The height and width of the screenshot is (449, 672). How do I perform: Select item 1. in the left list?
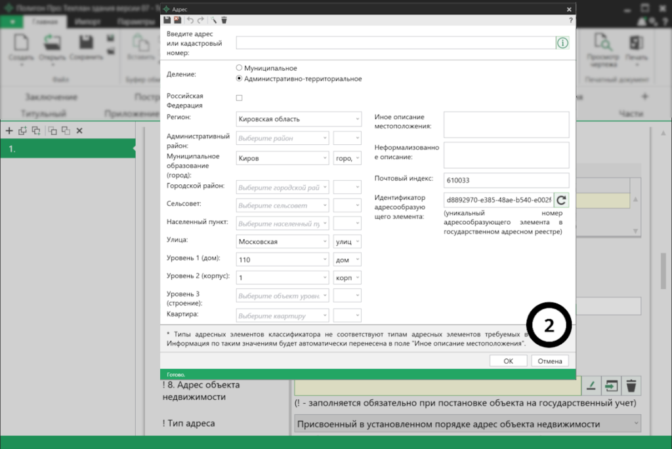66,149
